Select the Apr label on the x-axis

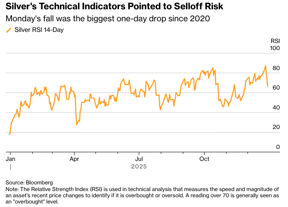[x=75, y=158]
